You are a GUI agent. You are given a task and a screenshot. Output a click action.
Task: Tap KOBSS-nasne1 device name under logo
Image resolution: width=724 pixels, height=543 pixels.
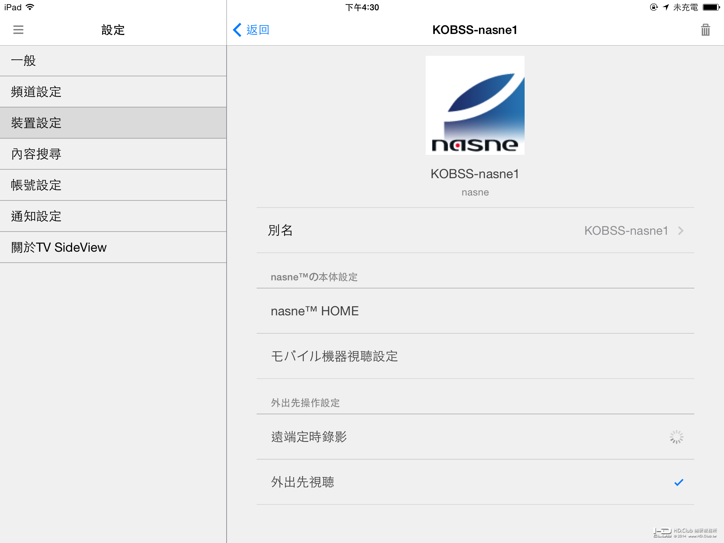pyautogui.click(x=475, y=174)
